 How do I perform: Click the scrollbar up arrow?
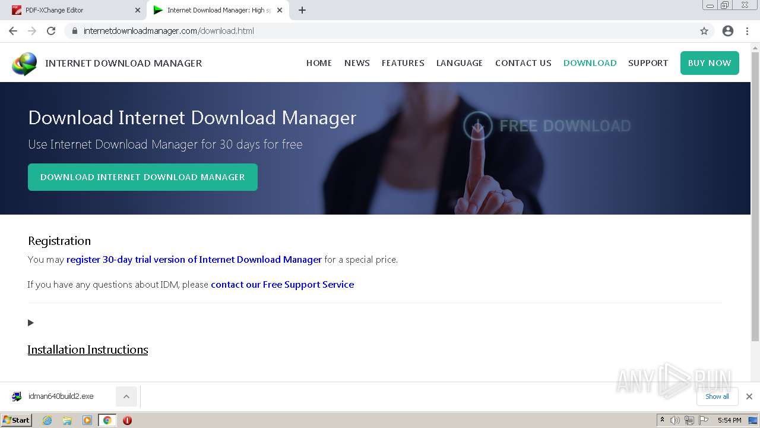point(755,48)
